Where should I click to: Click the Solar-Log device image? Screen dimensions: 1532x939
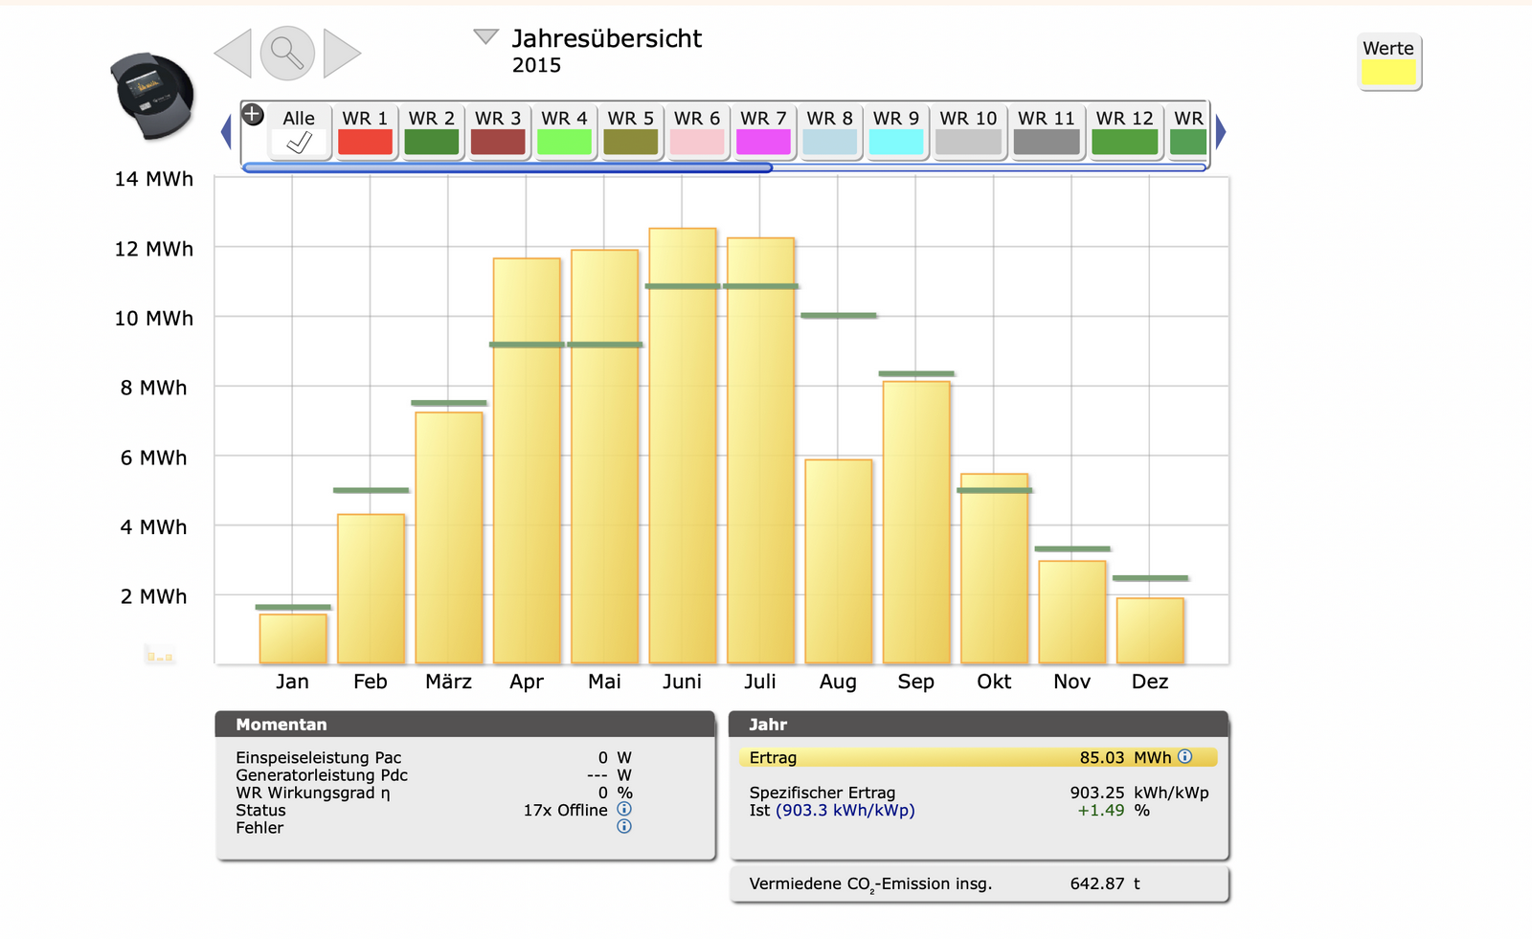click(x=153, y=96)
